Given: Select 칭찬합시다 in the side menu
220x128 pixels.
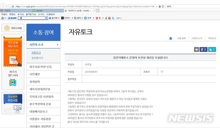Looking at the screenshot, I should [37, 58].
